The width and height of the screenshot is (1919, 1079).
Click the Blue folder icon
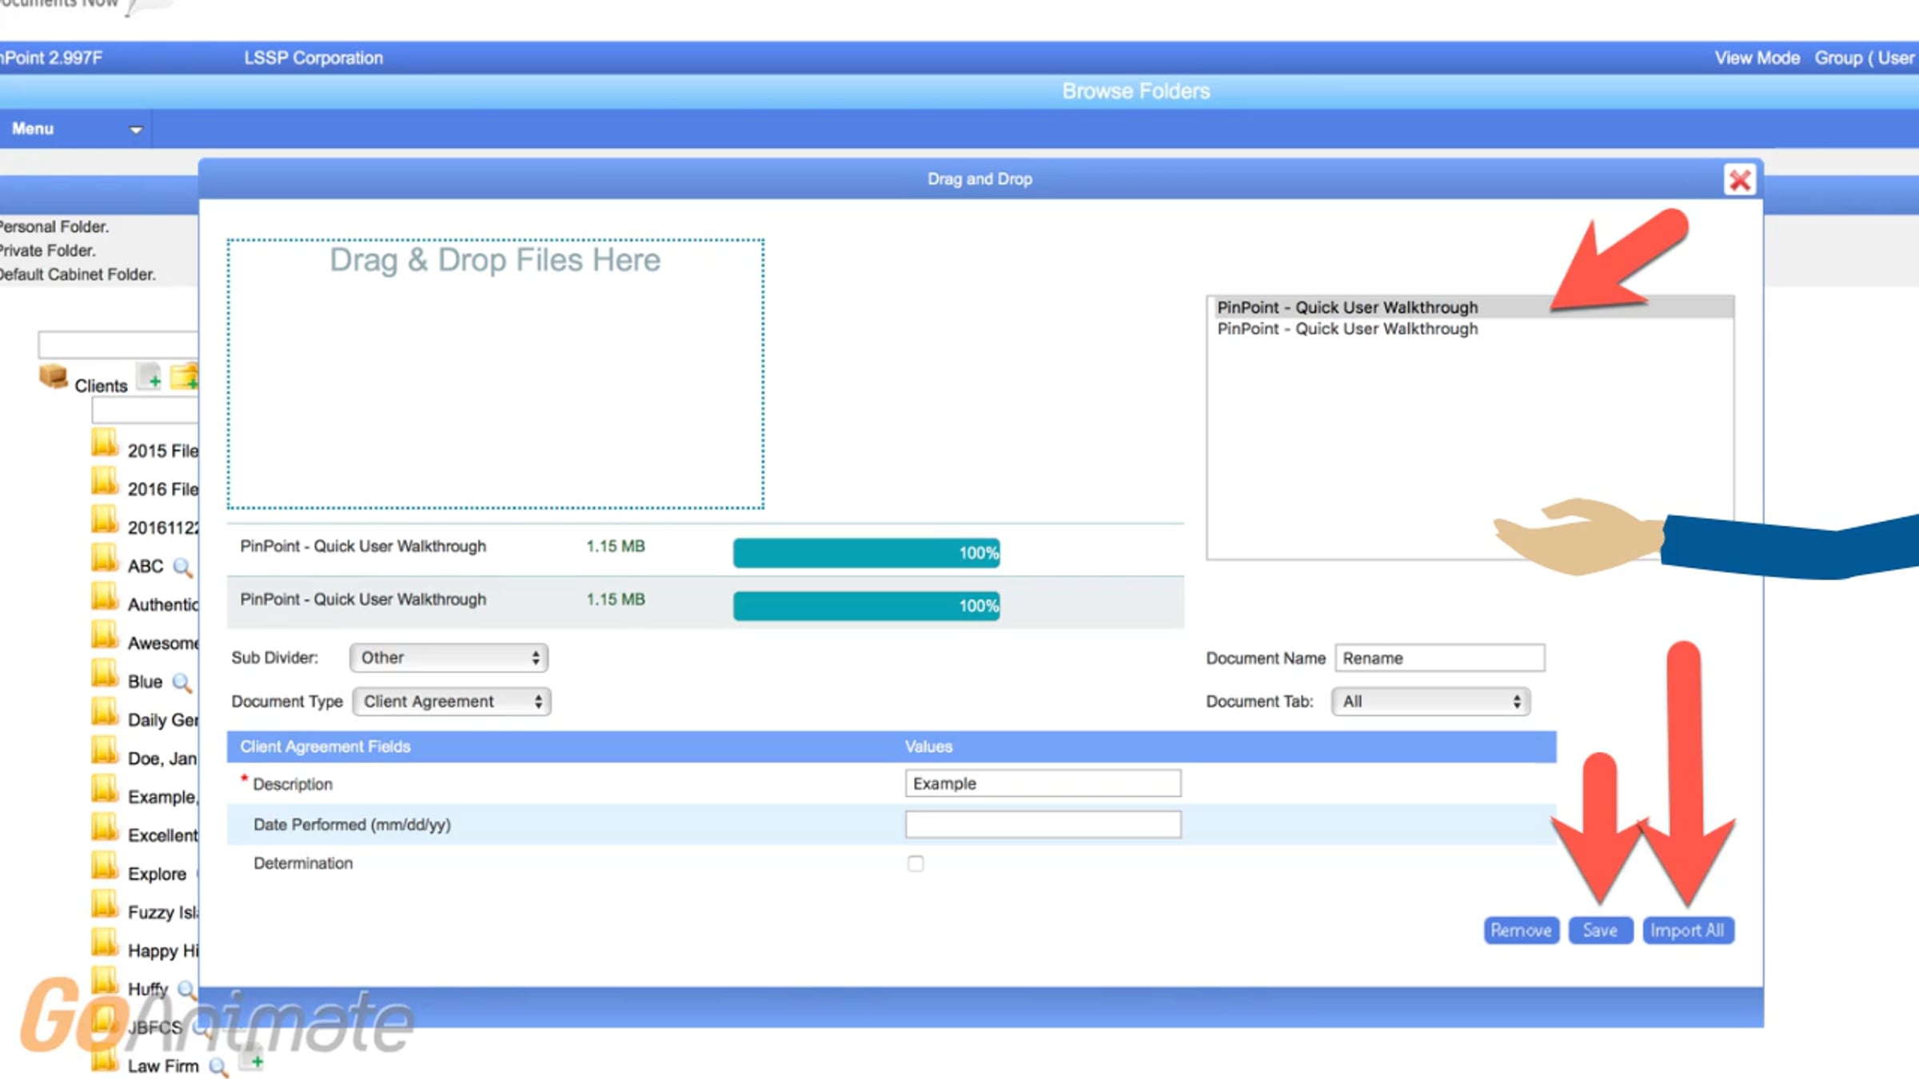pos(104,674)
